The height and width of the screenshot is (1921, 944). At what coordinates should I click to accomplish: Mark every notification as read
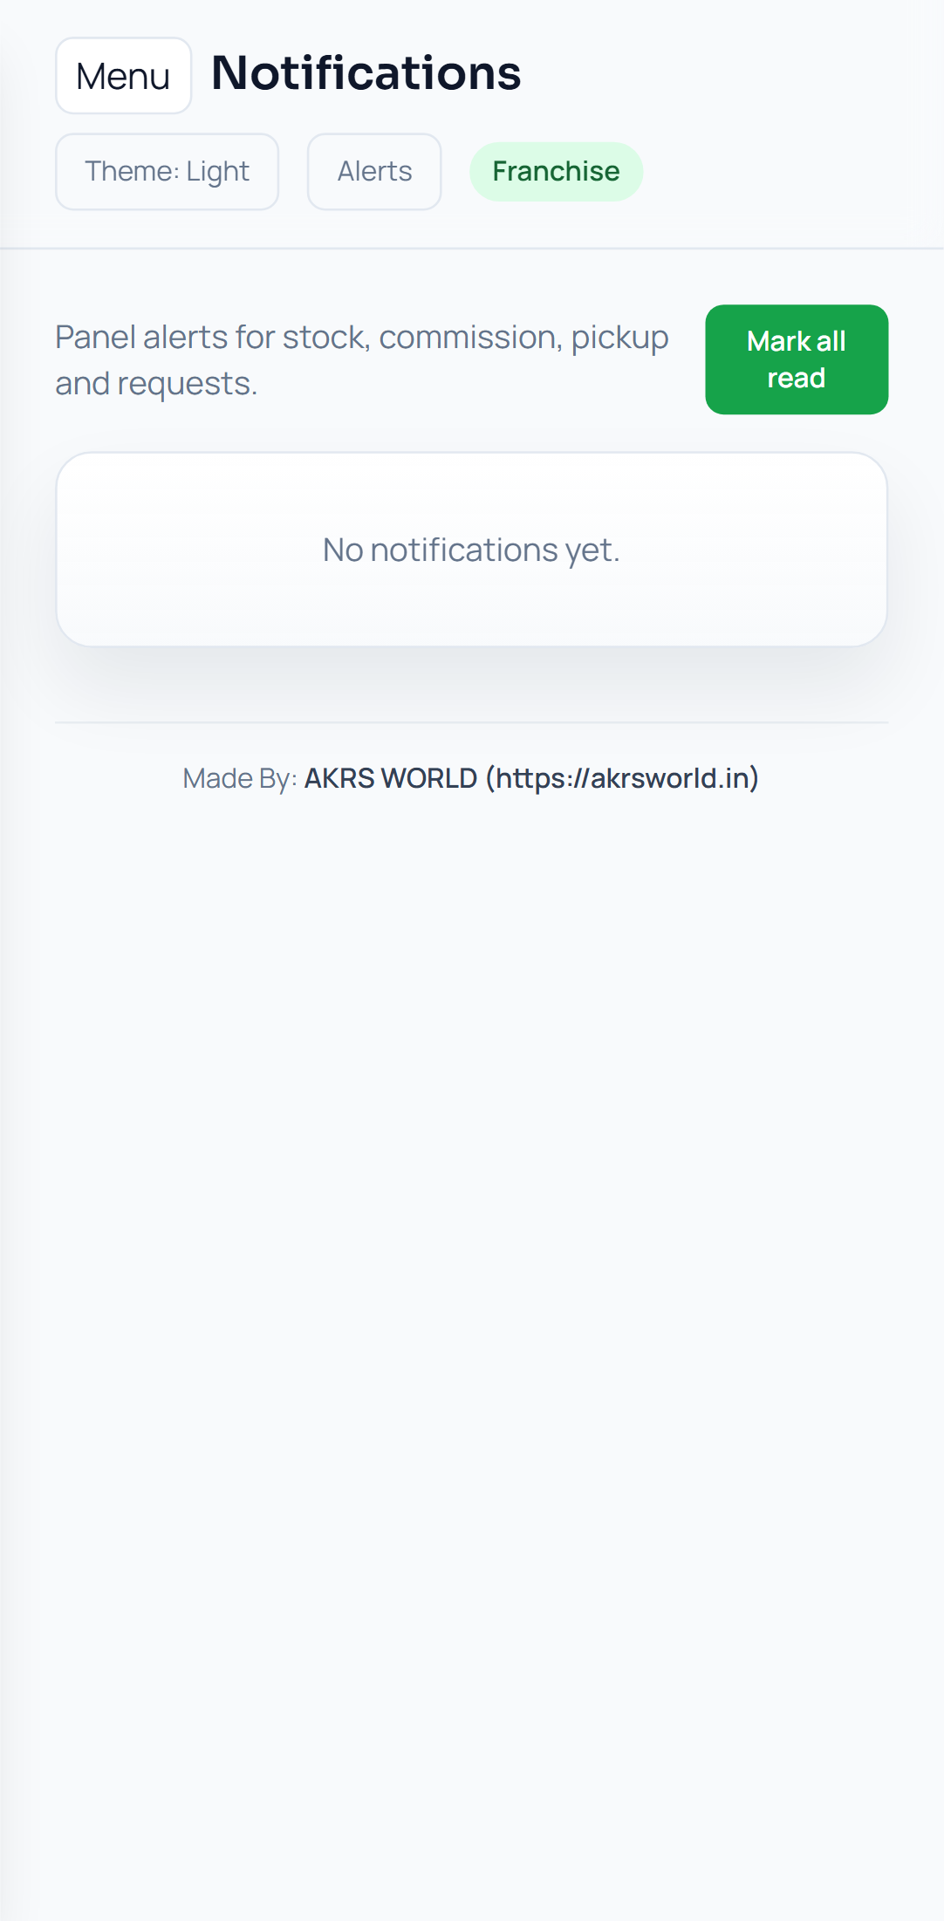(797, 359)
